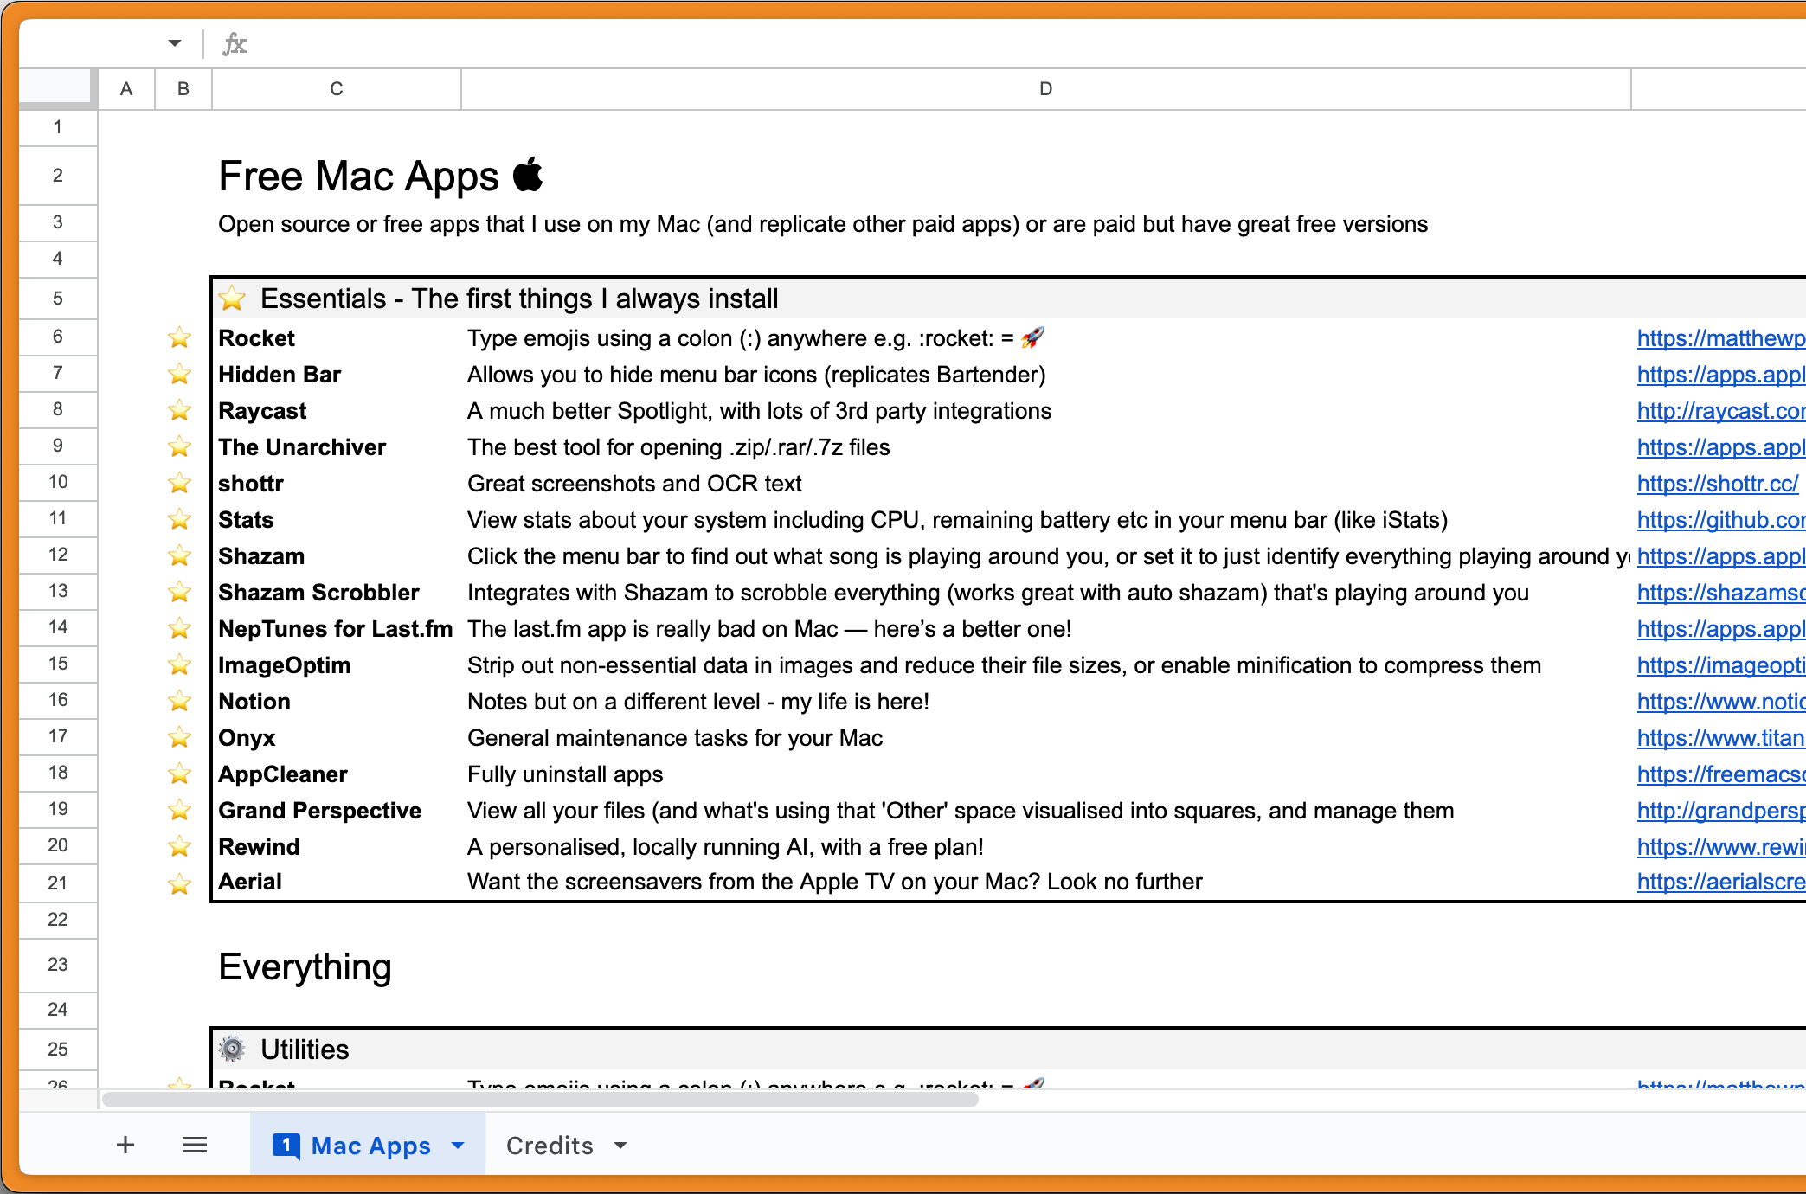
Task: Select row 5 header
Action: [x=58, y=298]
